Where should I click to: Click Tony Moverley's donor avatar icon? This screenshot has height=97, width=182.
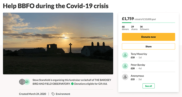pyautogui.click(x=125, y=55)
